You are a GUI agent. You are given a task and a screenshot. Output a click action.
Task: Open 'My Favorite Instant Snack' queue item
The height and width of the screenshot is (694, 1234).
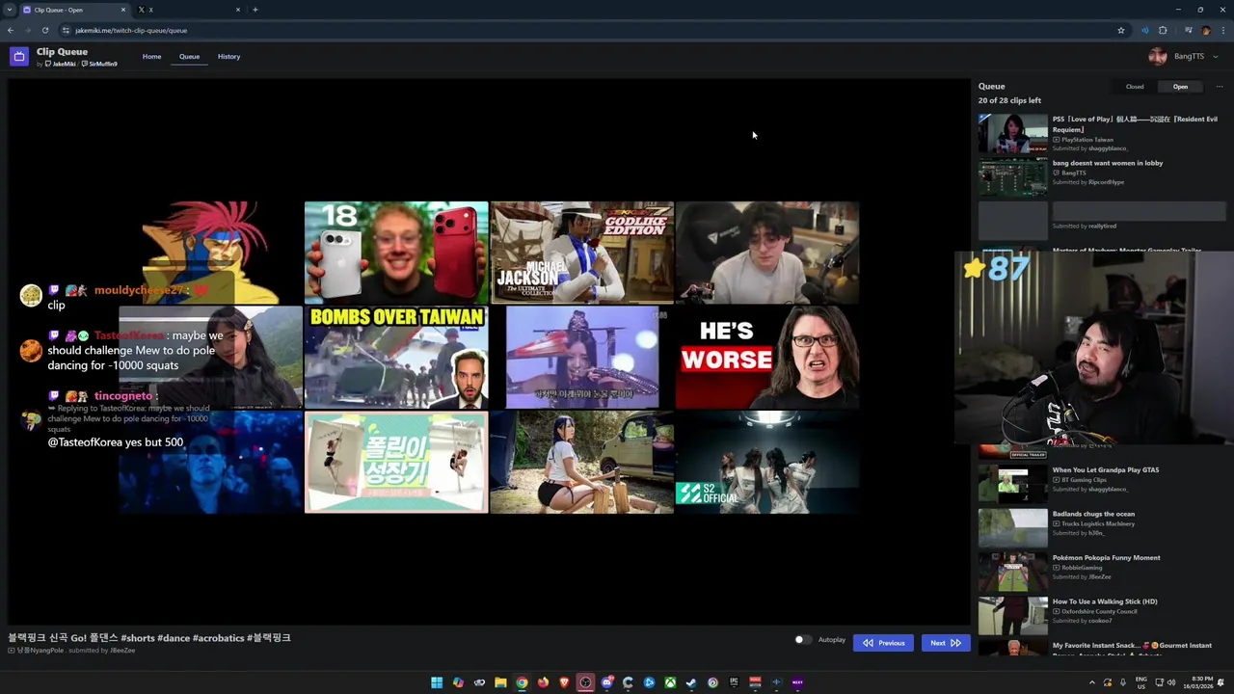(x=1102, y=648)
